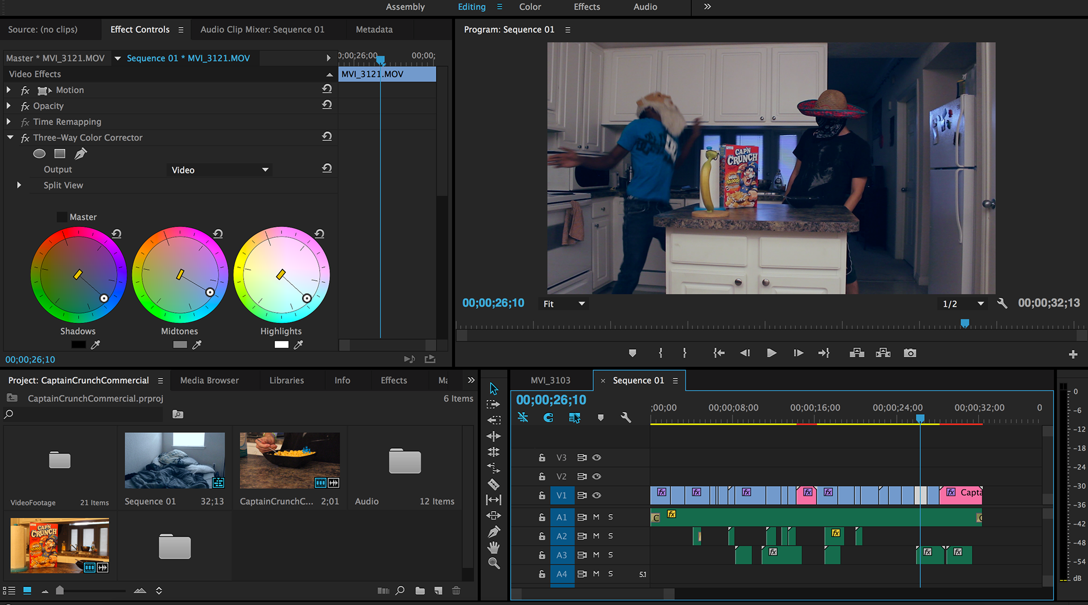Open the Media Browser tab
The image size is (1088, 605).
tap(209, 380)
